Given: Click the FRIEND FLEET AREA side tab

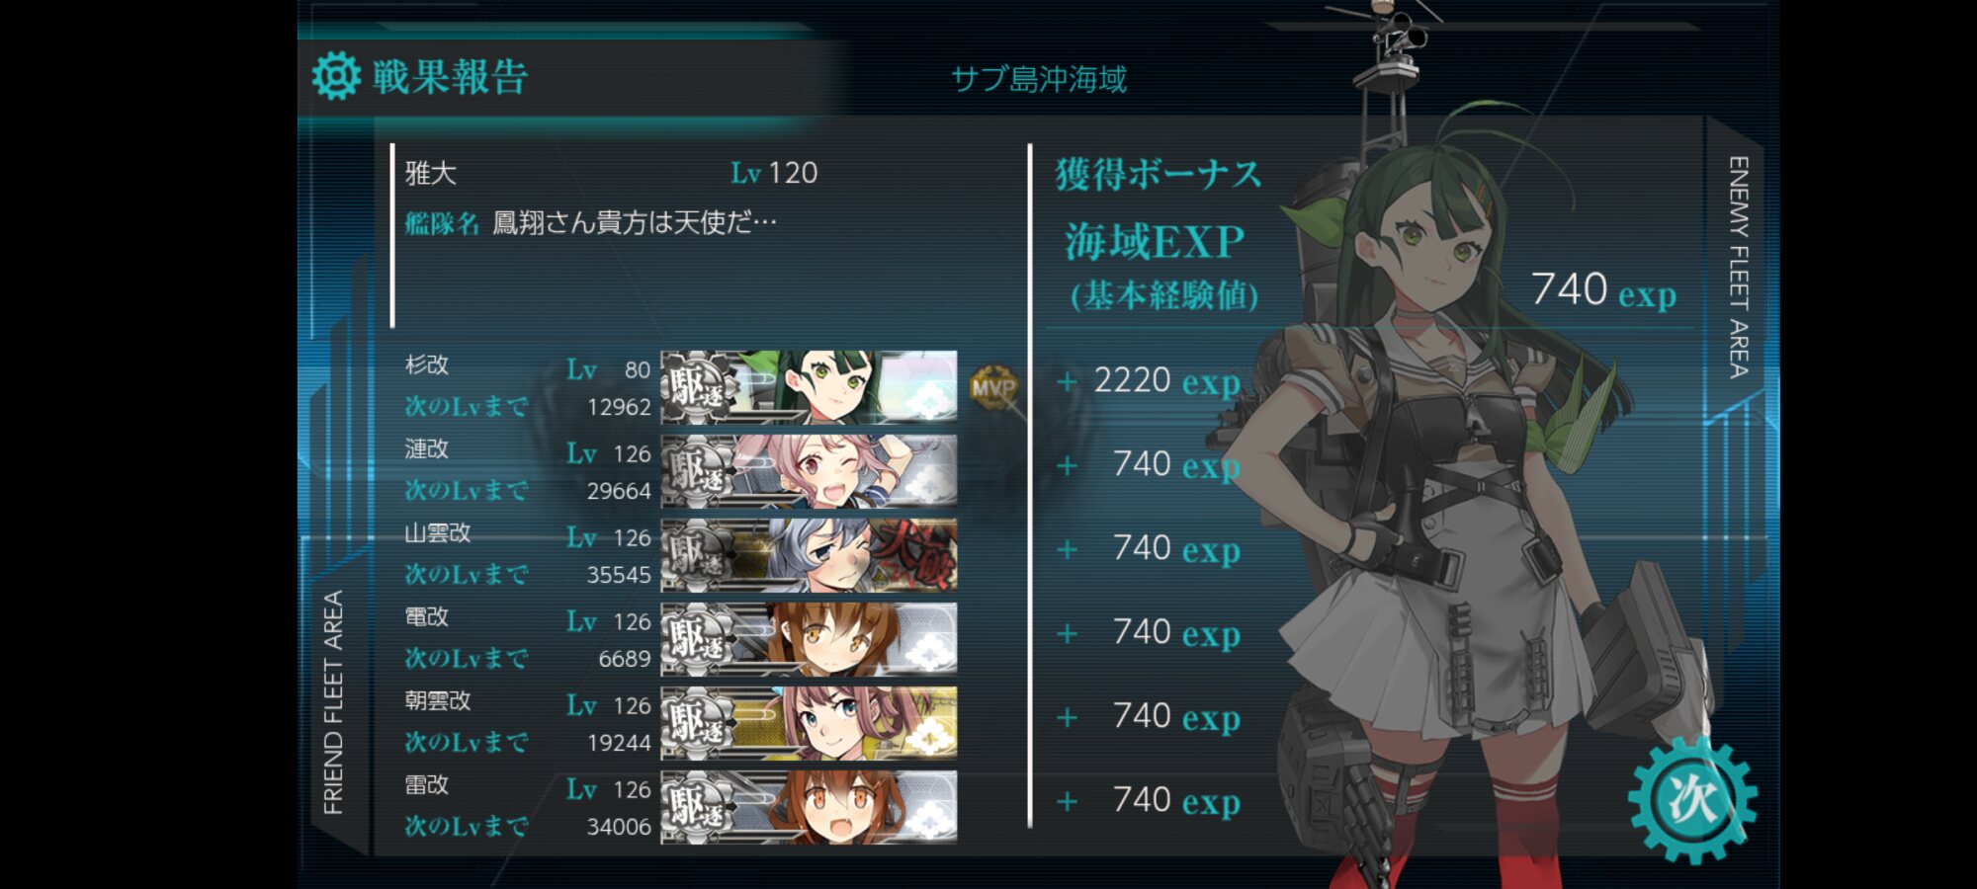Looking at the screenshot, I should [333, 702].
